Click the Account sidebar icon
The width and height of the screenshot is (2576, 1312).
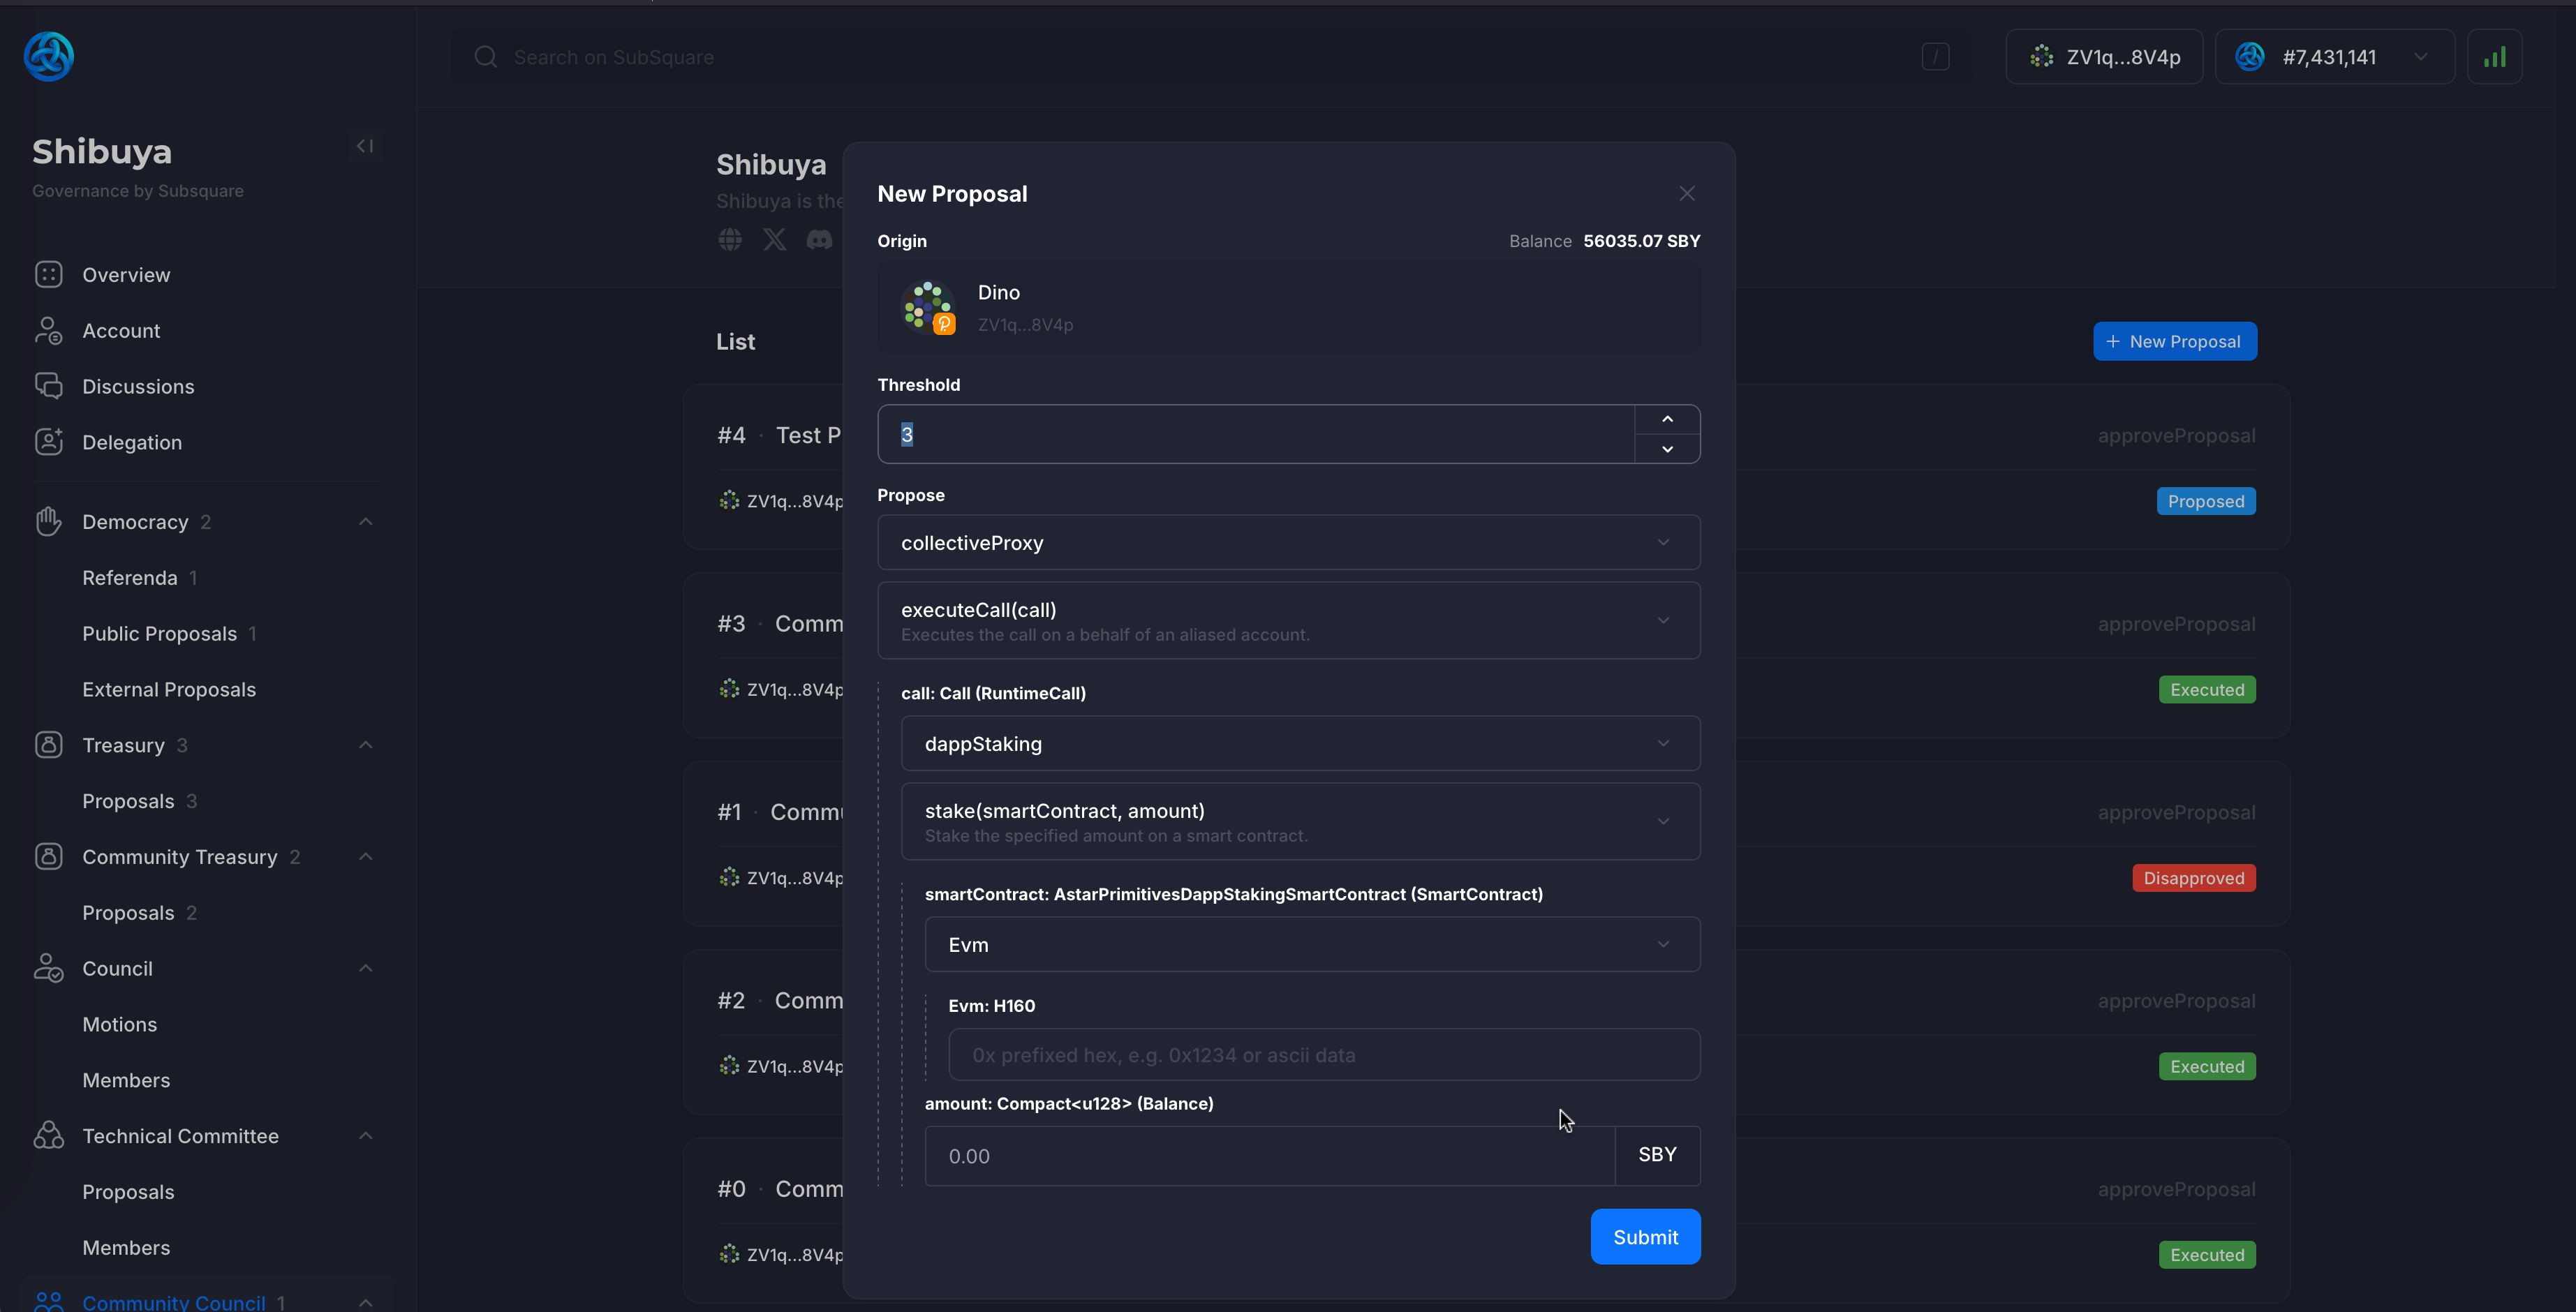pos(47,329)
